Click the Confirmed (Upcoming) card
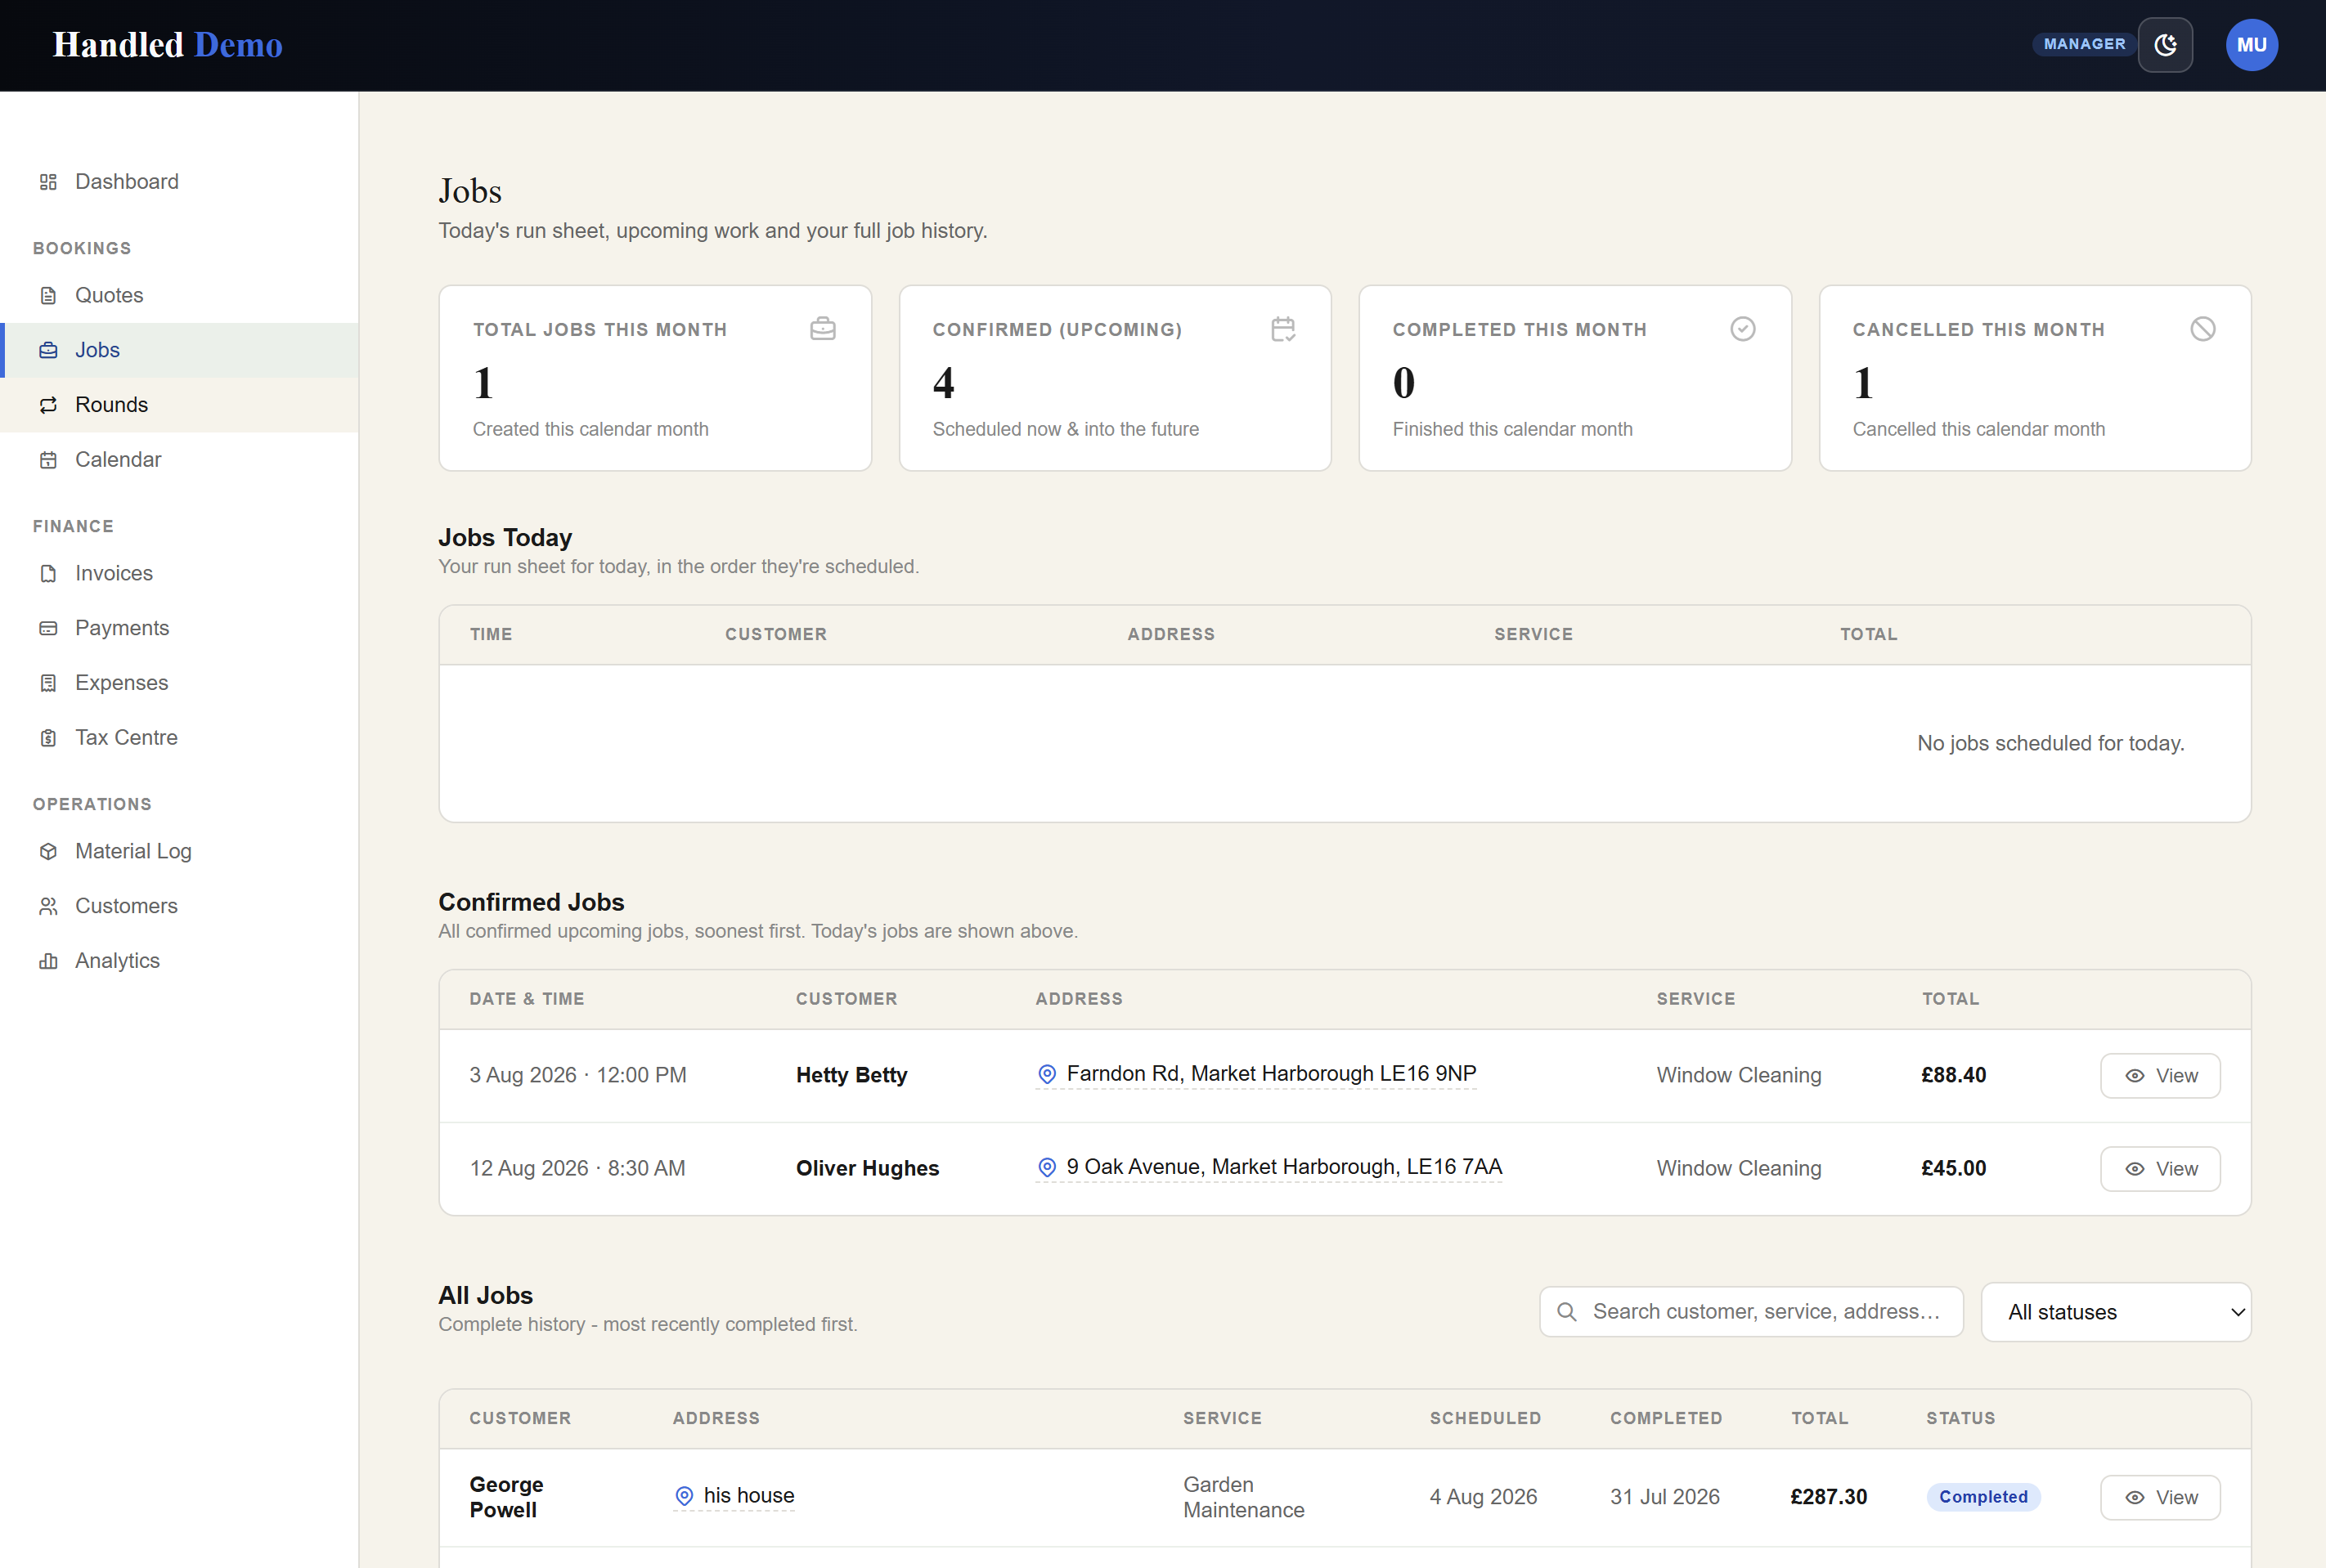Viewport: 2326px width, 1568px height. point(1115,378)
